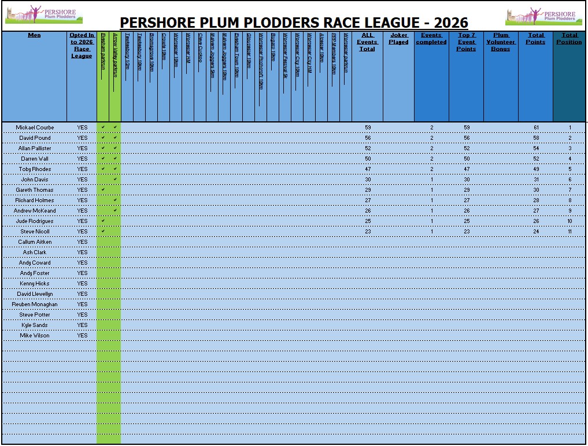Screen dimensions: 588x446
Task: Select the Men column heading
Action: pos(34,35)
